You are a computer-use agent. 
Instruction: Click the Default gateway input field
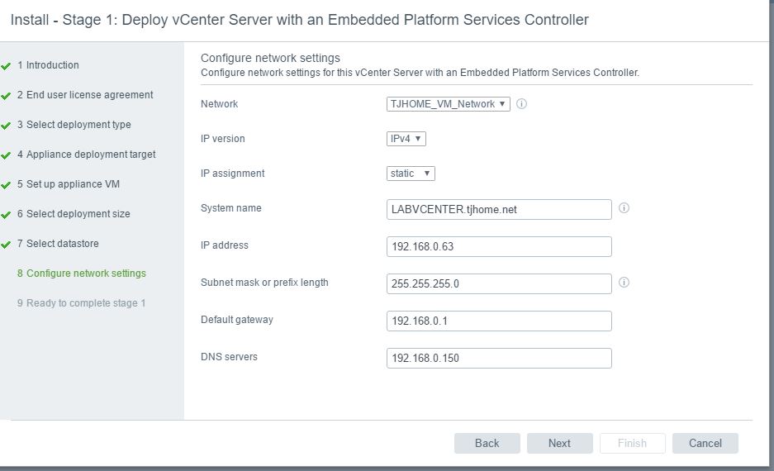tap(499, 321)
